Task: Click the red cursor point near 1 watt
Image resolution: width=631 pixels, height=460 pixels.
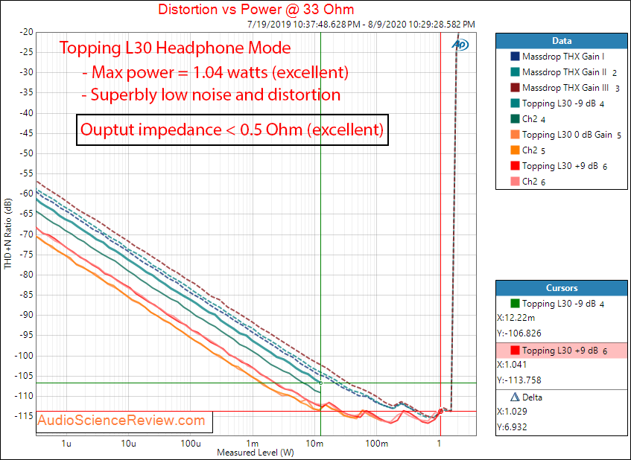Action: pyautogui.click(x=440, y=412)
